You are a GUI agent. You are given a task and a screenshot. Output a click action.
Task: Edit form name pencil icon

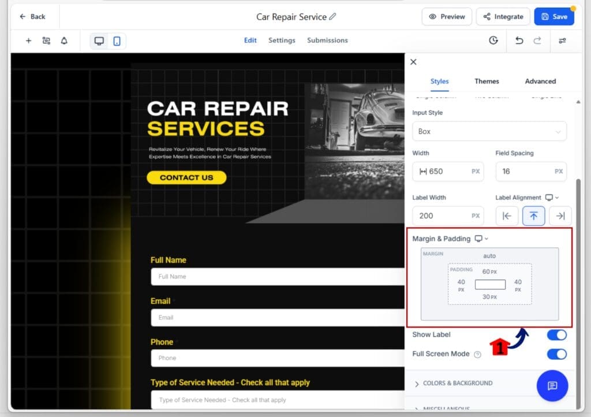[332, 17]
